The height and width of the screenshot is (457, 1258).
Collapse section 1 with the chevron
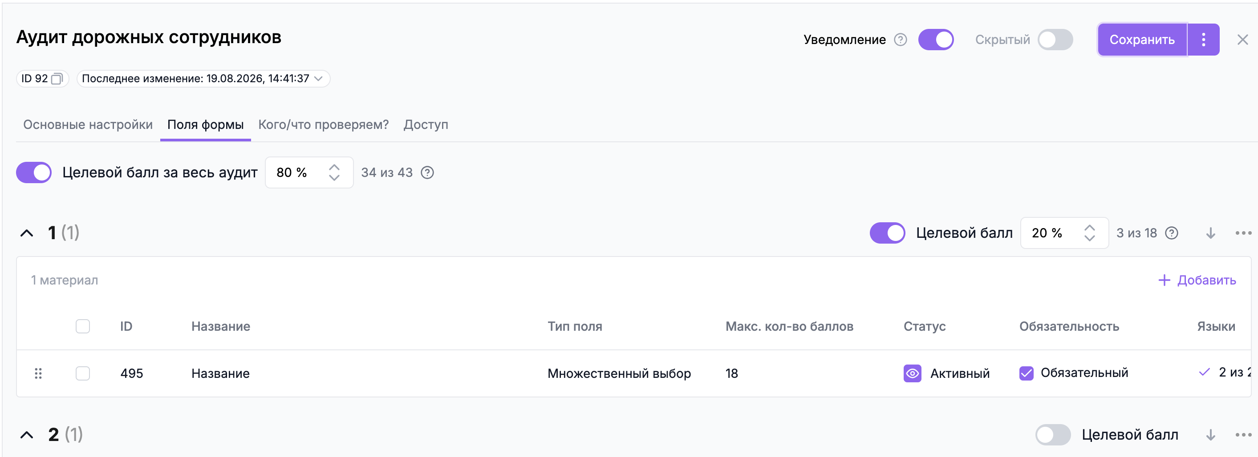tap(27, 233)
